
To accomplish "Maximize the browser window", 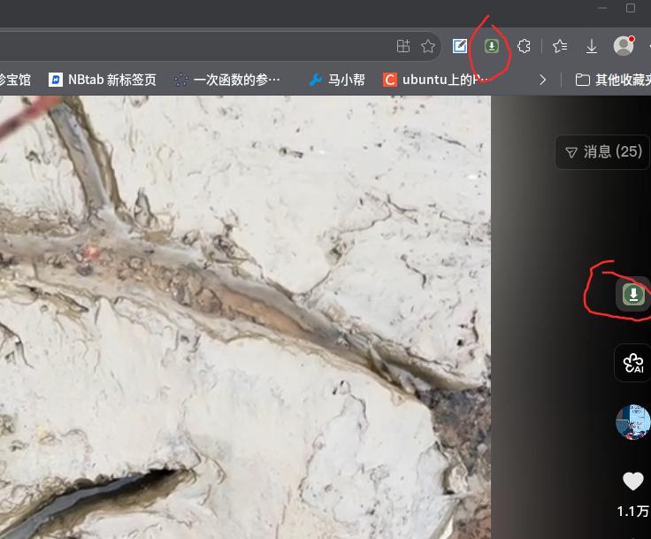I will coord(631,8).
